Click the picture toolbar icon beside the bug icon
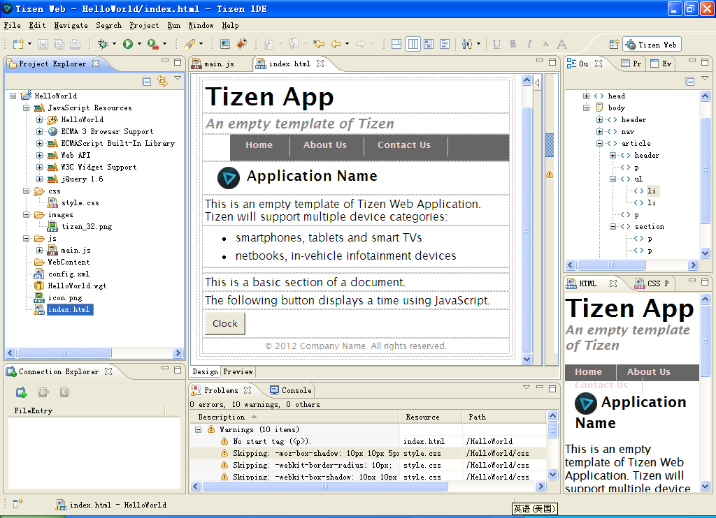The height and width of the screenshot is (518, 716). coord(225,44)
